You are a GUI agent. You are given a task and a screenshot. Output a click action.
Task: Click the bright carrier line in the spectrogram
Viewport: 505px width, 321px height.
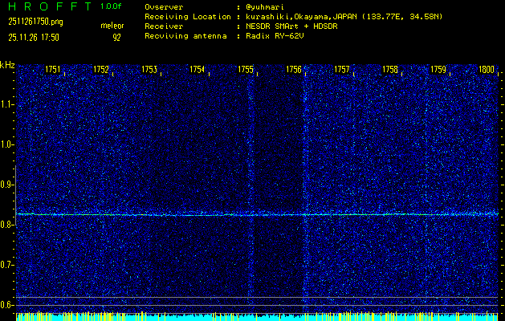coord(258,214)
